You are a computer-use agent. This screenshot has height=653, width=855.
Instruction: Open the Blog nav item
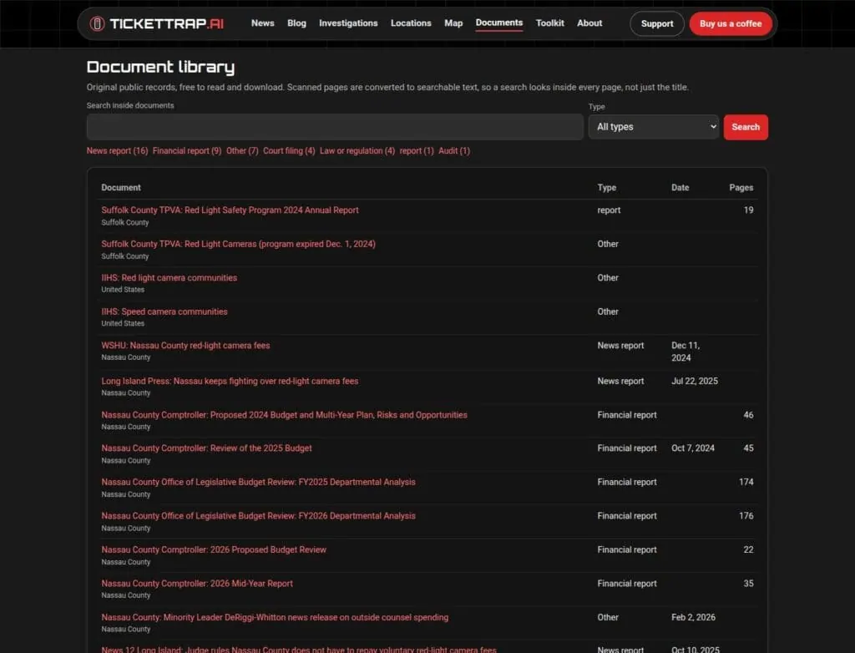296,23
